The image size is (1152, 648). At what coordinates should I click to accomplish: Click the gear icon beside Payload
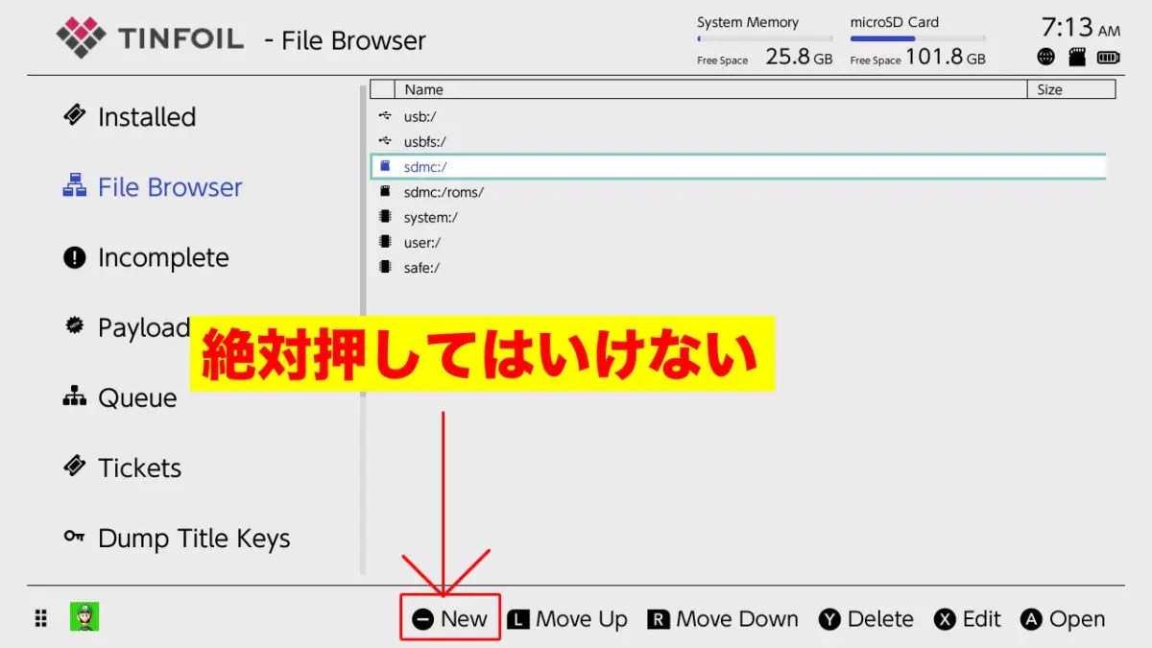click(75, 327)
